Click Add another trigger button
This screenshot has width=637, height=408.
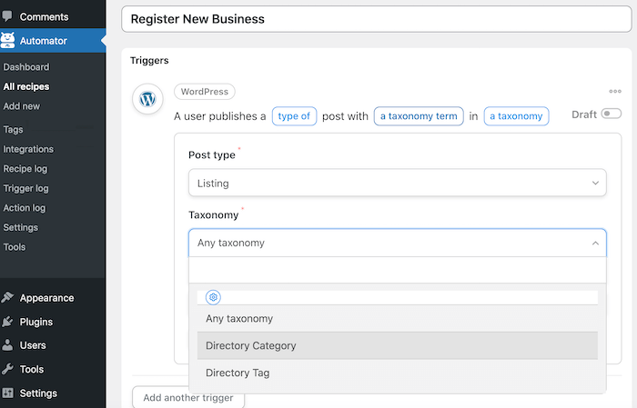pyautogui.click(x=188, y=397)
